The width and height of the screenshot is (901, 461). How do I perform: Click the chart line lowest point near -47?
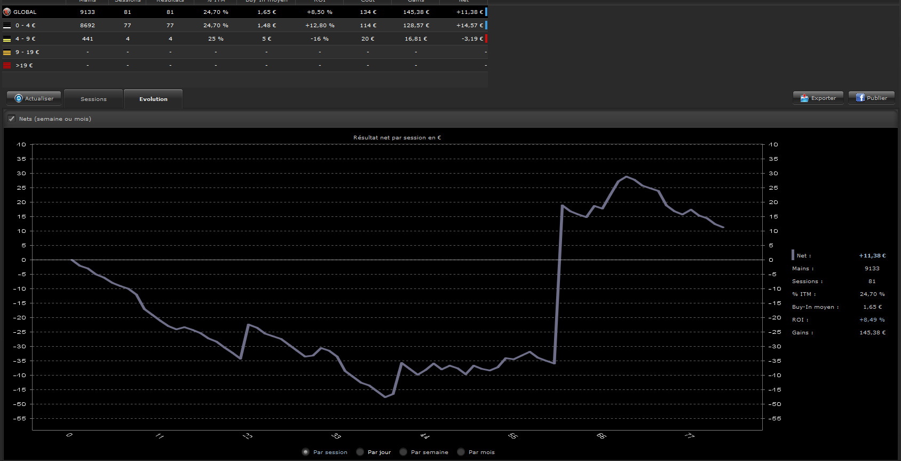385,396
